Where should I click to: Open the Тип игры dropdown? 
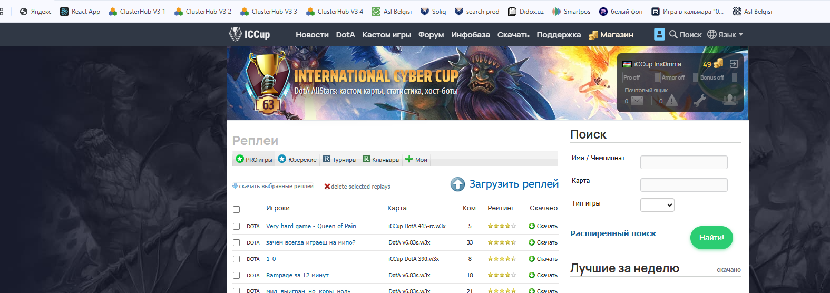[657, 205]
